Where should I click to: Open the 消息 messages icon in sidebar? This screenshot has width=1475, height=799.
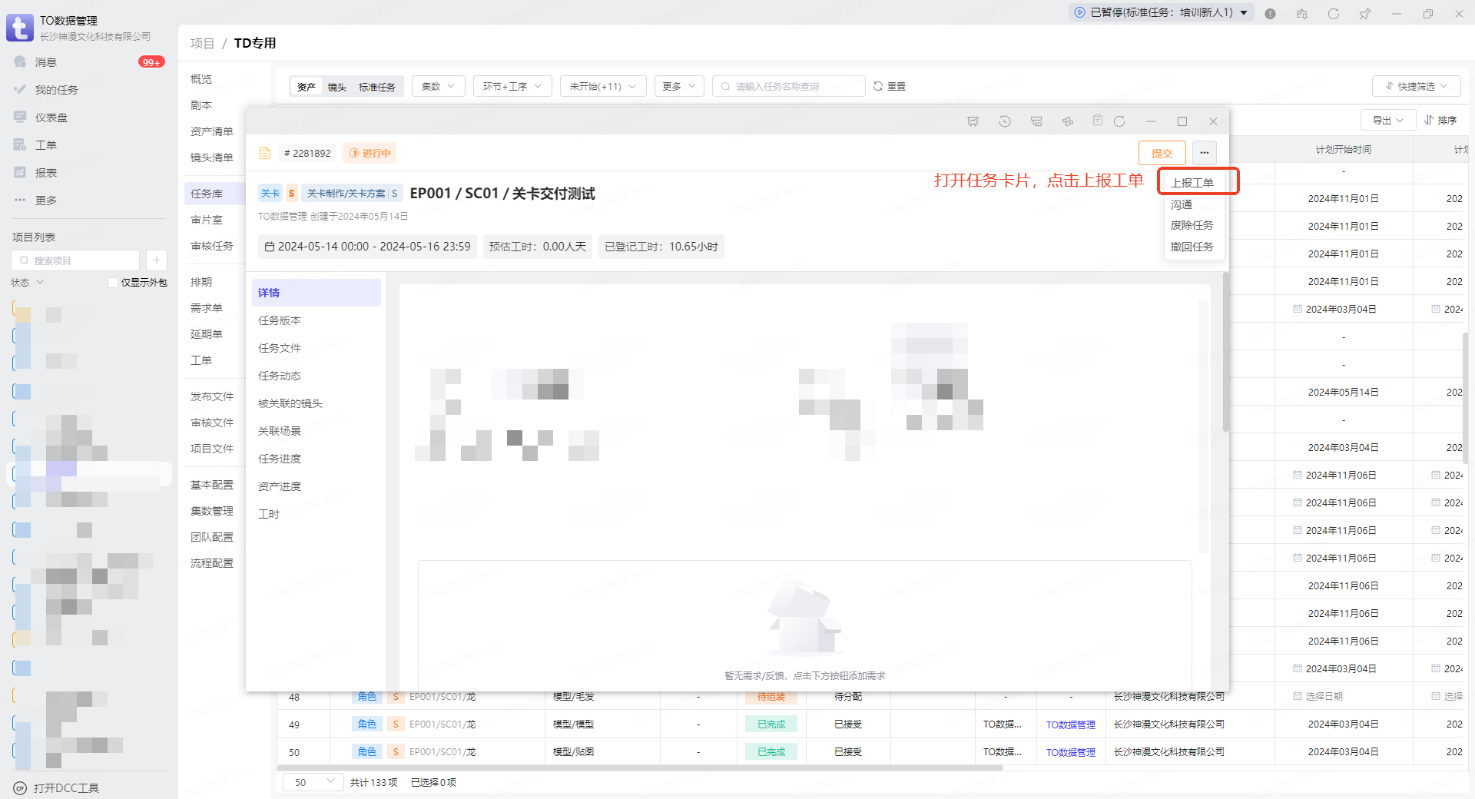(20, 62)
